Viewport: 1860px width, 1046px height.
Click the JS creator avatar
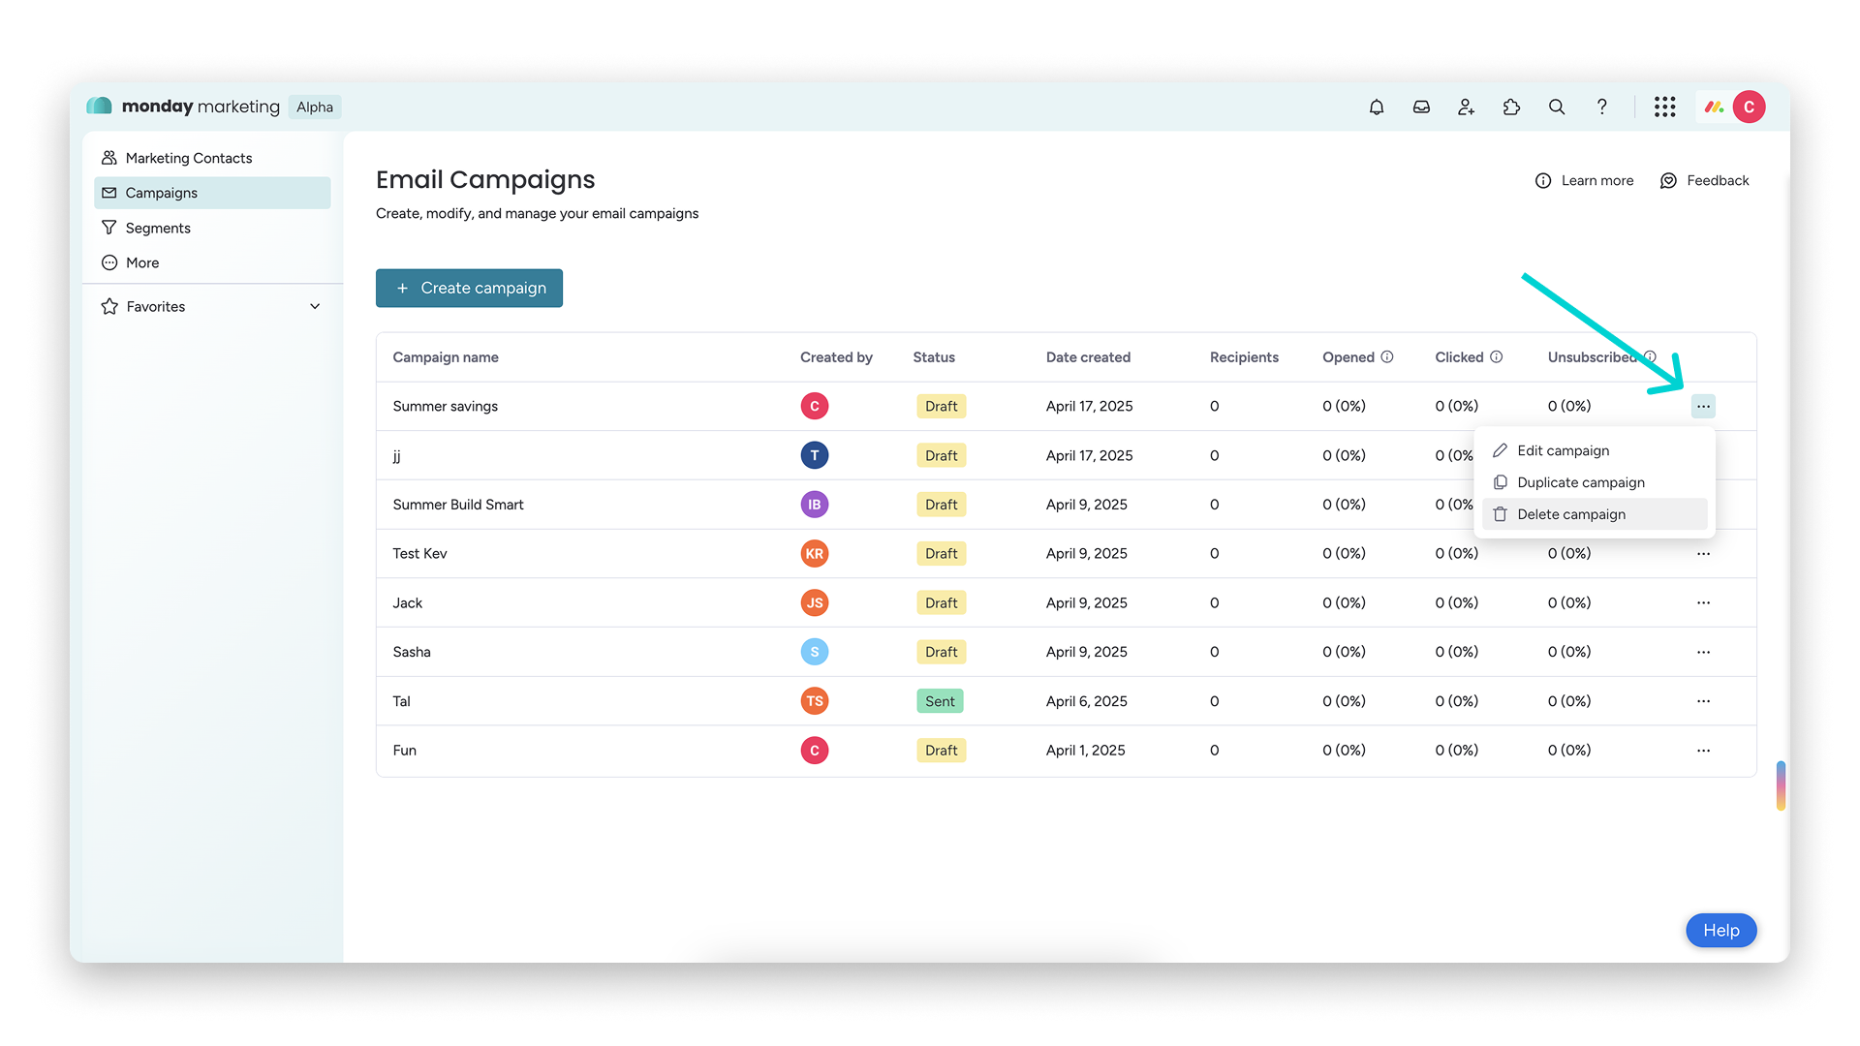(x=815, y=602)
